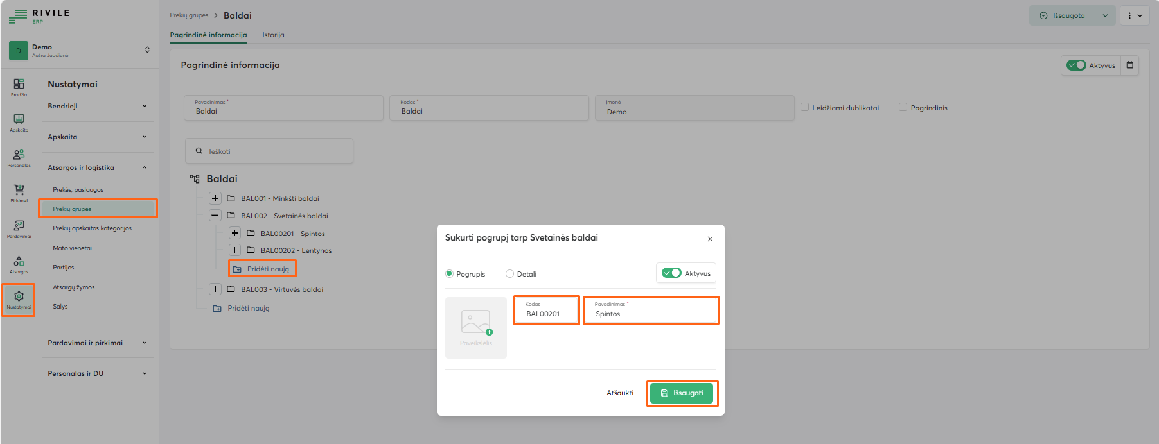The height and width of the screenshot is (444, 1159).
Task: Open the Pradžia sidebar icon
Action: (x=19, y=87)
